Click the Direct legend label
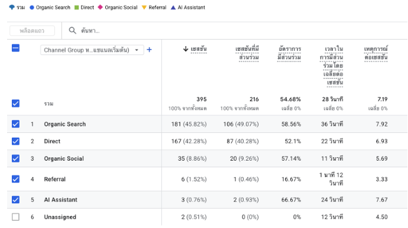The image size is (408, 228). [87, 8]
